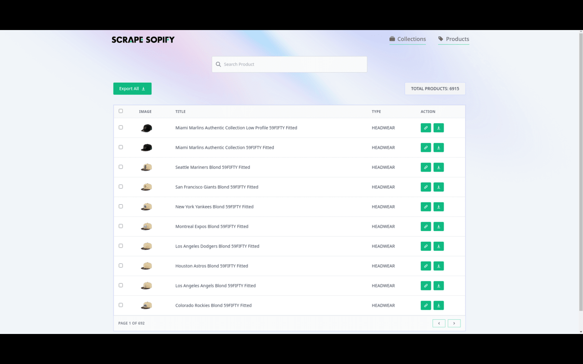The height and width of the screenshot is (364, 583).
Task: Download San Francisco Giants Blond product
Action: pyautogui.click(x=439, y=187)
